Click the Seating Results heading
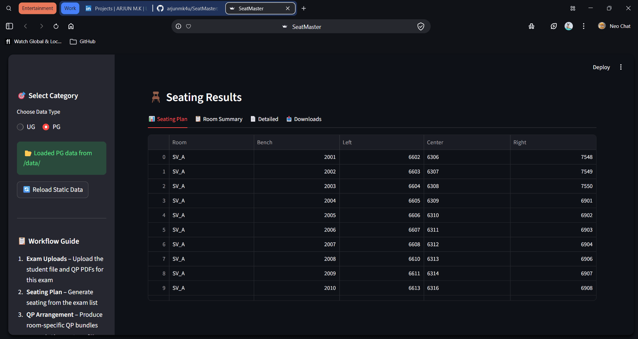 (204, 97)
